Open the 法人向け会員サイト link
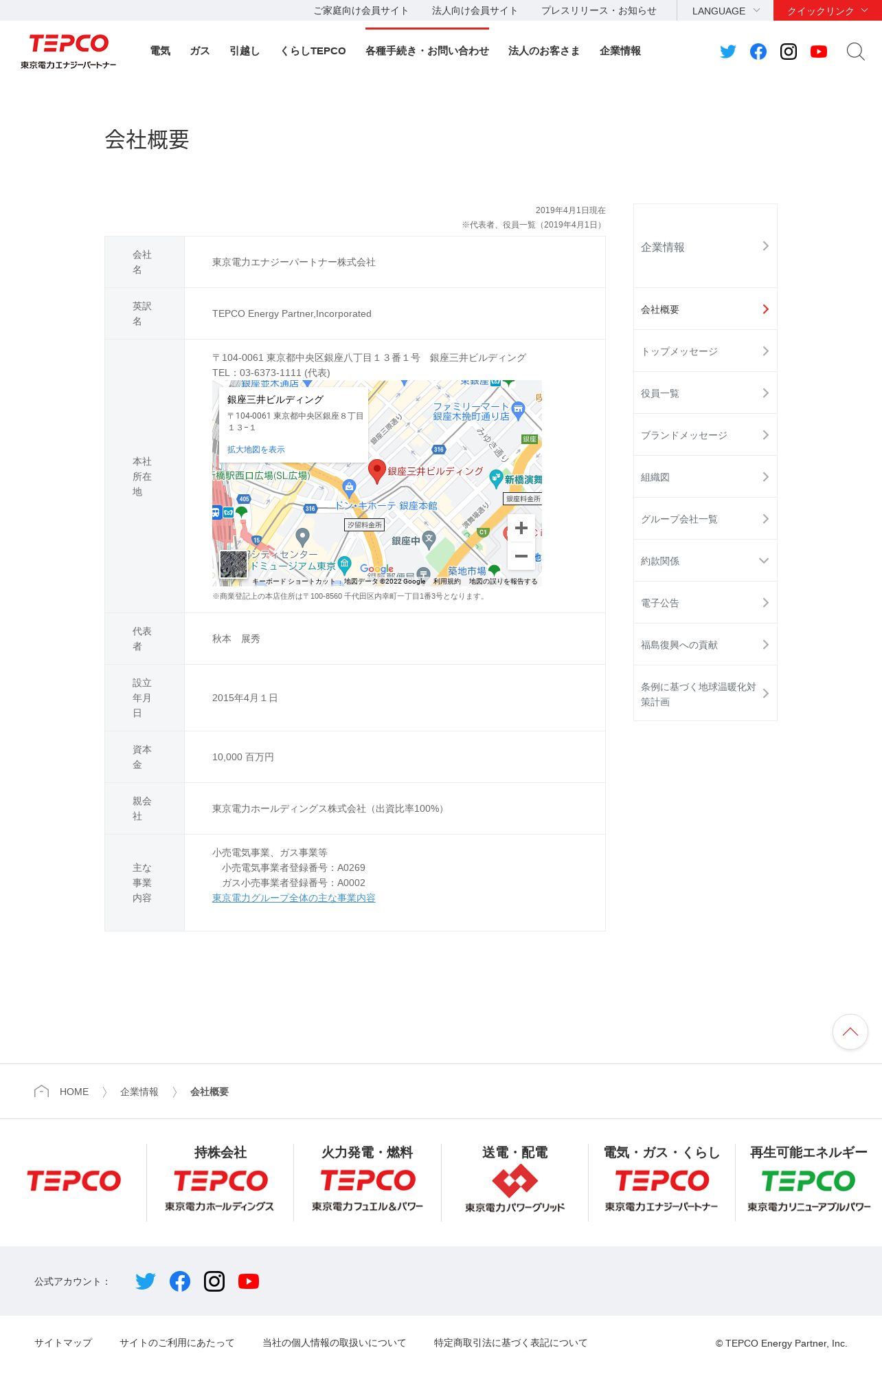 coord(475,10)
